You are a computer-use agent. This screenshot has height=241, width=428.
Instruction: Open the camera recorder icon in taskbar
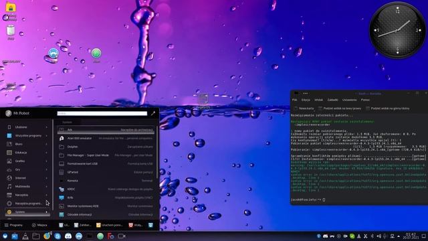[122, 236]
